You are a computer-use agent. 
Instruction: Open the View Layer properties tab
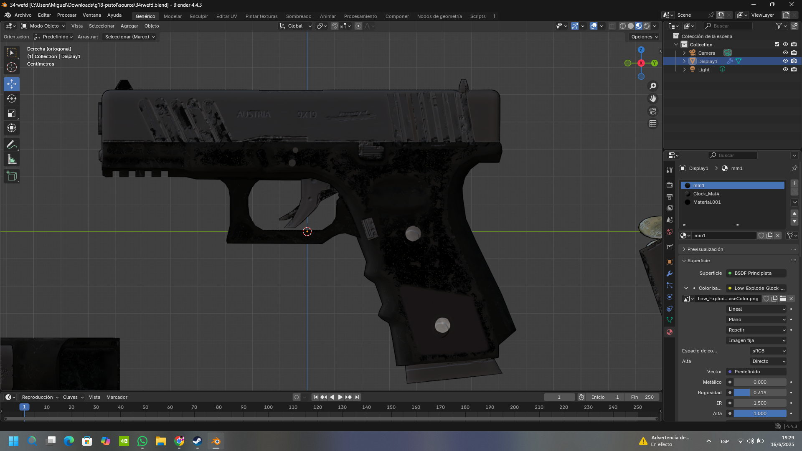click(x=670, y=208)
